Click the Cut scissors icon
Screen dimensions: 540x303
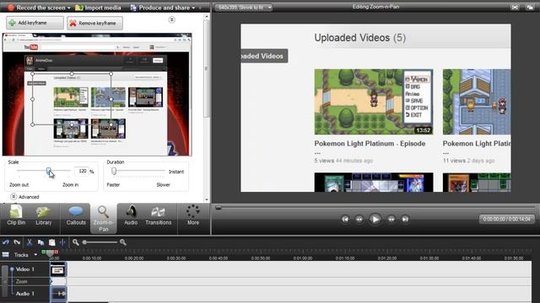(x=30, y=242)
